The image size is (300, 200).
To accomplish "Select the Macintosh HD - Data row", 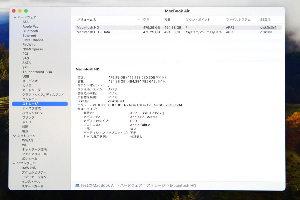I will point(178,32).
